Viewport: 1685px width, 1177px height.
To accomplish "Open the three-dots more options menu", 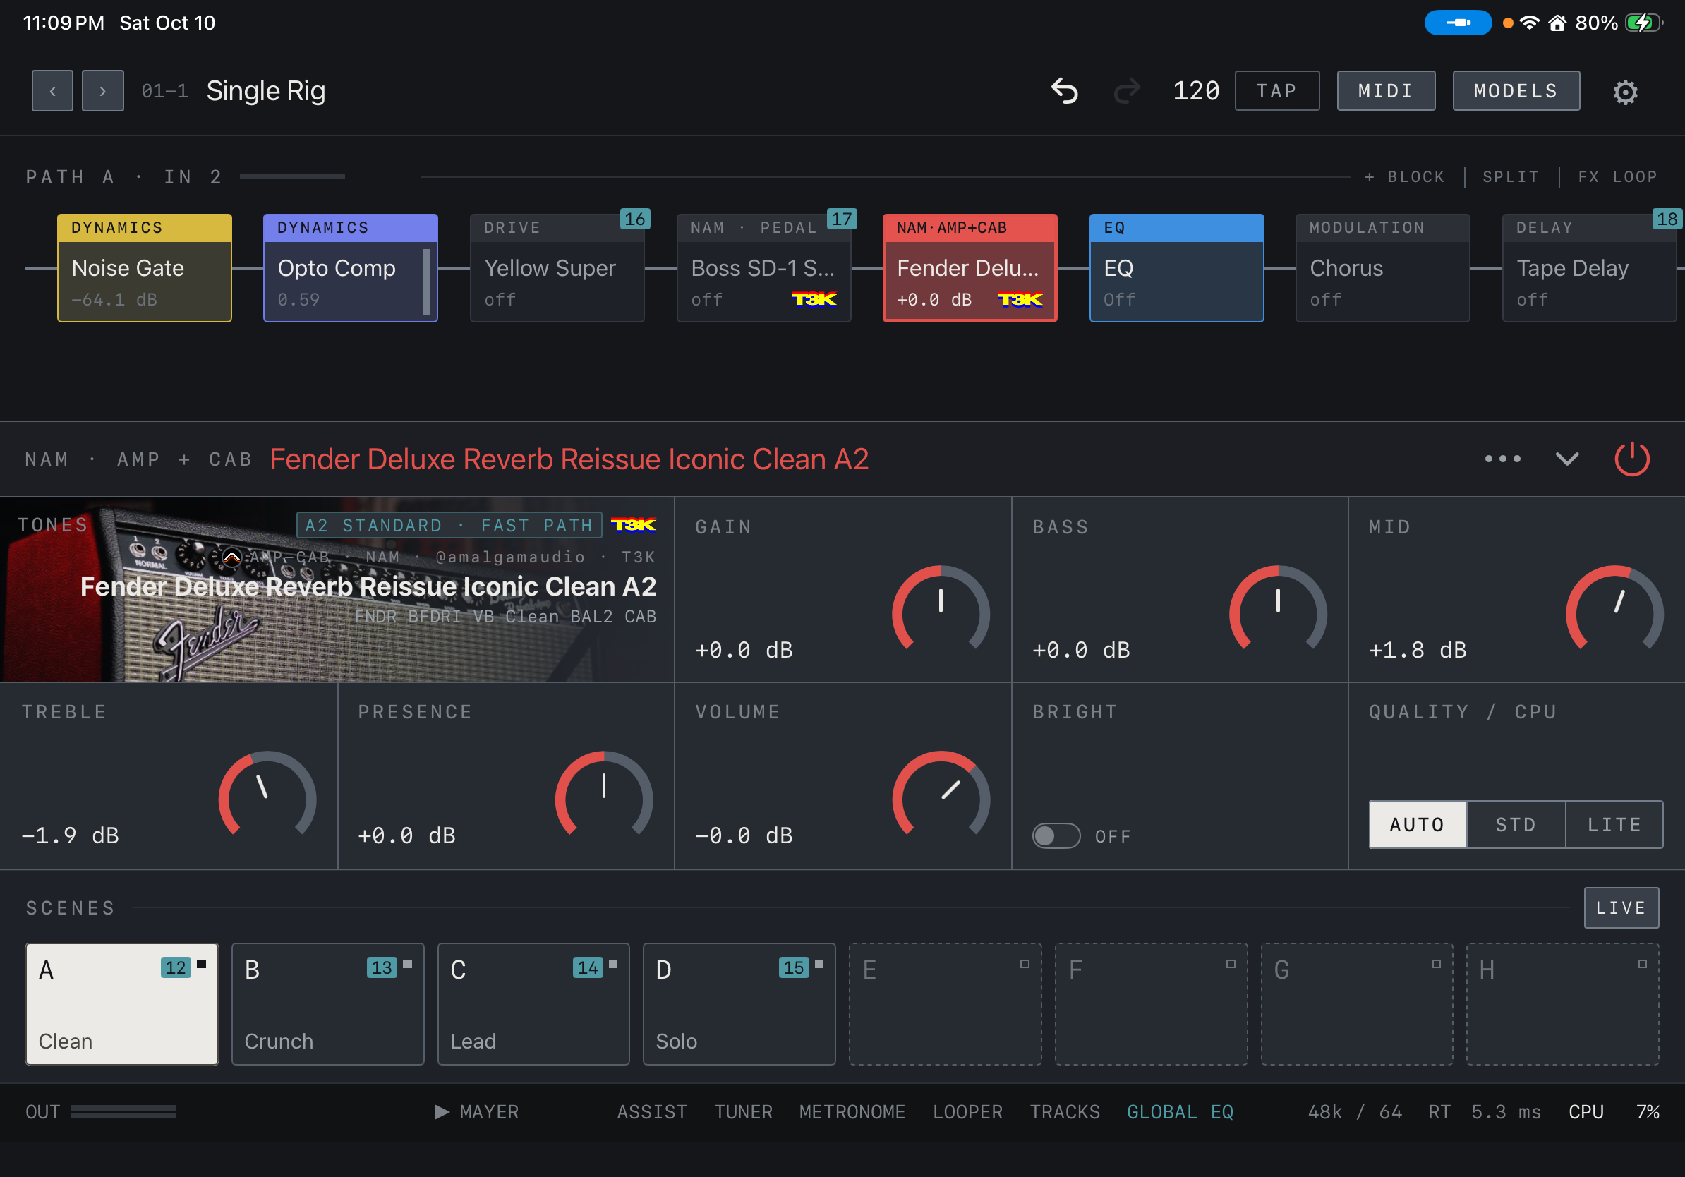I will point(1502,459).
